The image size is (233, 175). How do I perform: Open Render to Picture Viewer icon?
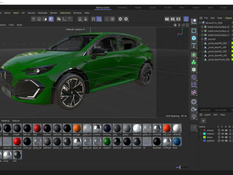[x=173, y=19]
